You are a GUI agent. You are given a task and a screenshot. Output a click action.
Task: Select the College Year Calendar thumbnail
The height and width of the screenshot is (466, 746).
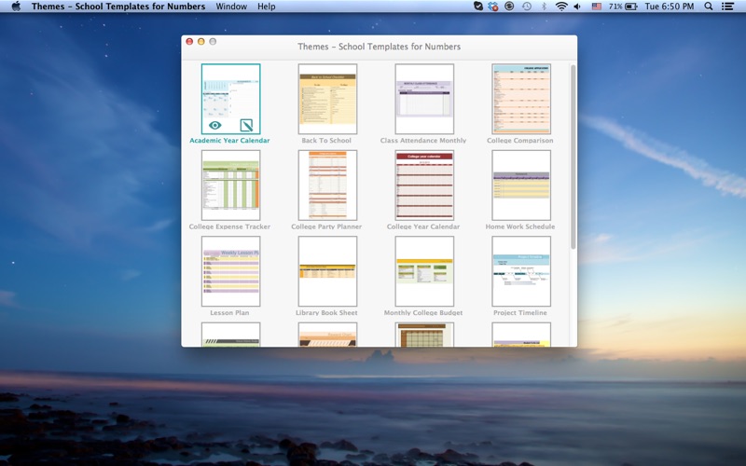point(424,185)
